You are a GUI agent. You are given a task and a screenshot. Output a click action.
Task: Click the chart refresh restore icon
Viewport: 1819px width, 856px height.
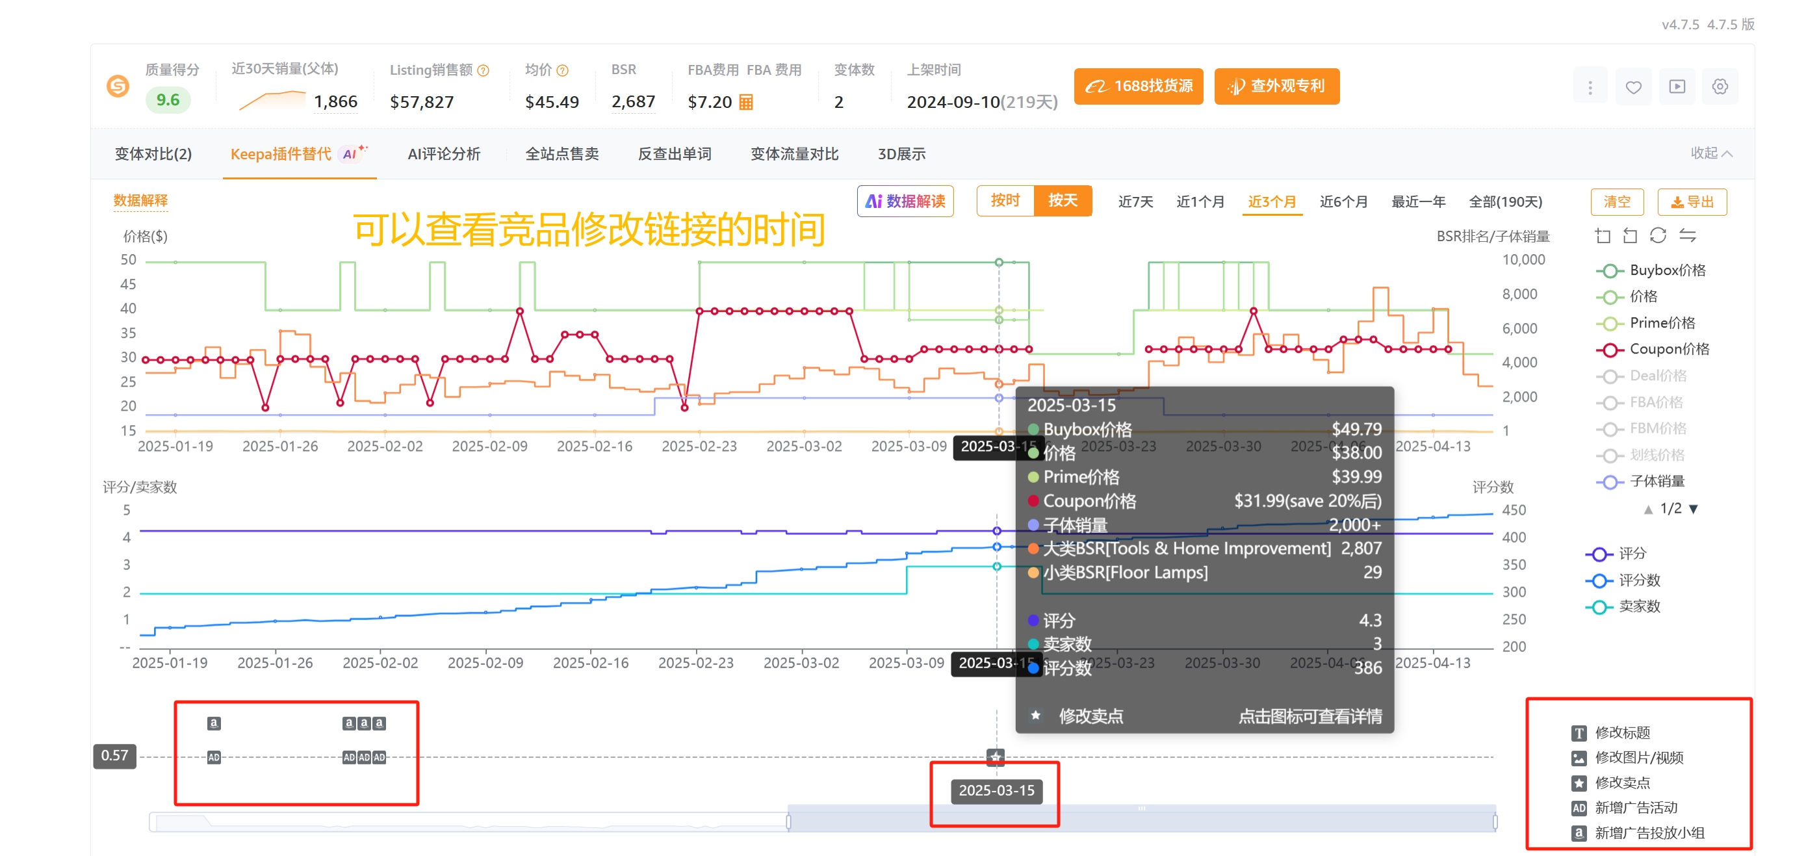coord(1657,235)
